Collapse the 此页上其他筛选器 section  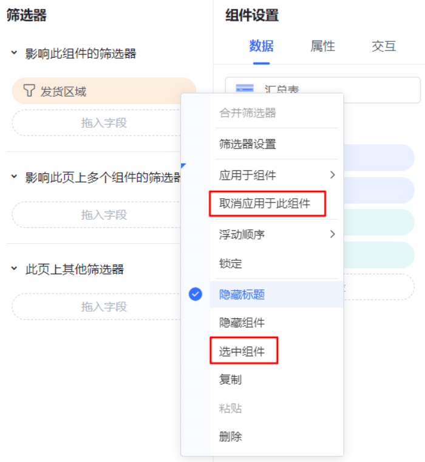[14, 269]
